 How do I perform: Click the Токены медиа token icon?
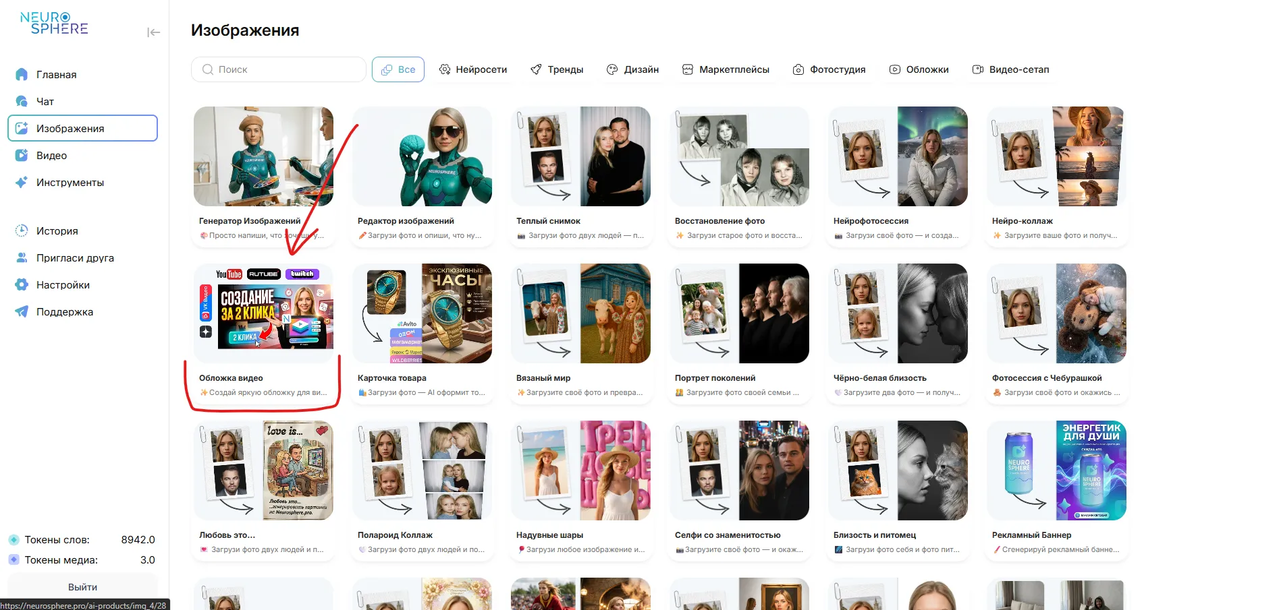13,560
